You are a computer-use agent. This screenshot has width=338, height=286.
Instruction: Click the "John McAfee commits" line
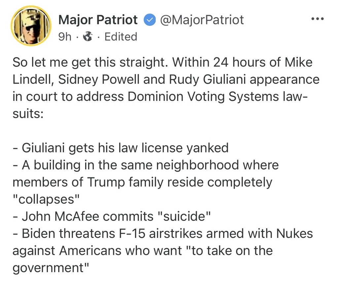coord(87,216)
